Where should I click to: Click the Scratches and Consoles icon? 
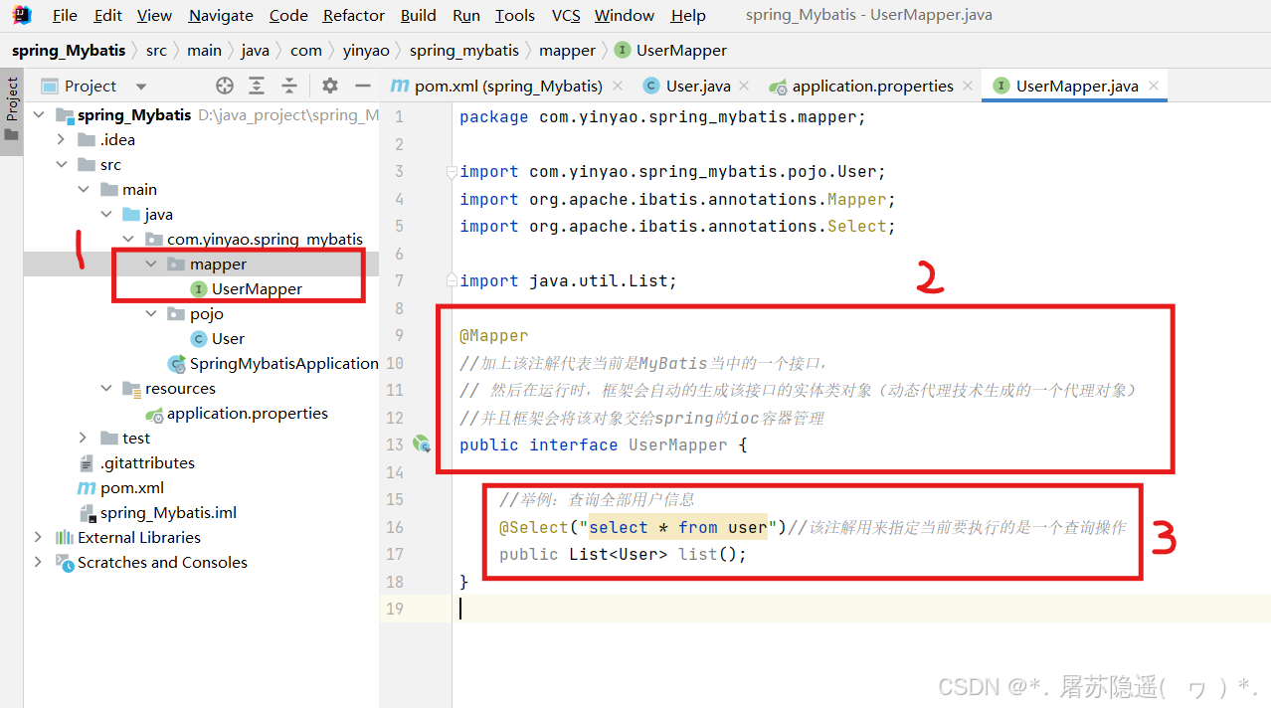pyautogui.click(x=66, y=563)
